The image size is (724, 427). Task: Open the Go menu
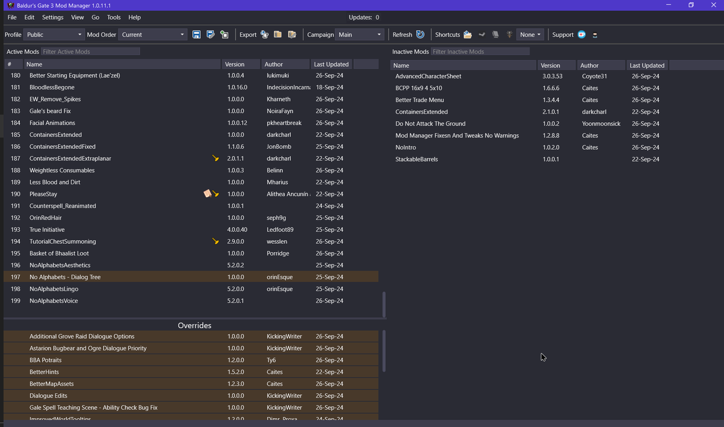tap(96, 18)
